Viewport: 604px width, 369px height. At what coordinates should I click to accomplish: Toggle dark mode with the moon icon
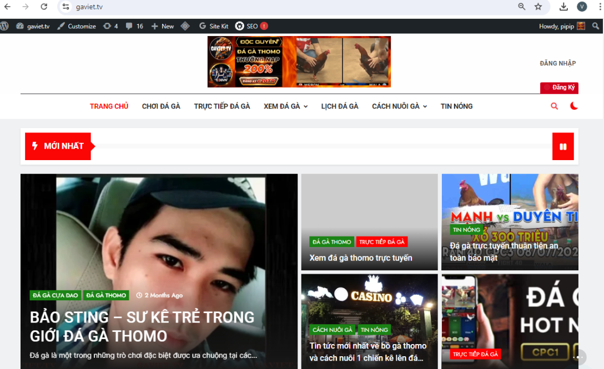coord(573,106)
